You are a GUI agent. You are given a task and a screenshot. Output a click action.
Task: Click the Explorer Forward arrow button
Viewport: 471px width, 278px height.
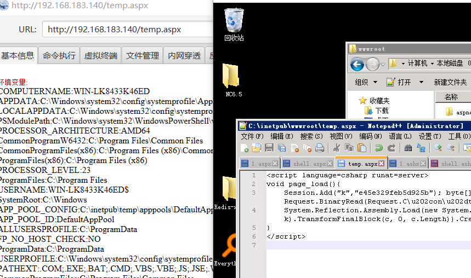tap(372, 64)
